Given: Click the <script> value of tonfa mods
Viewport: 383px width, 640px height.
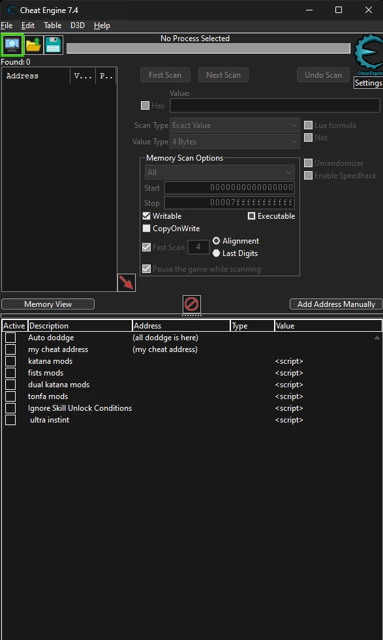Looking at the screenshot, I should [289, 396].
